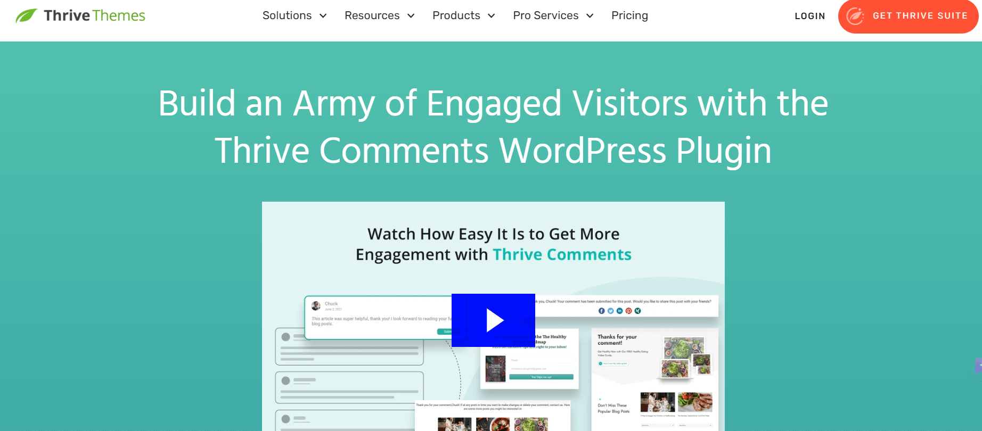Expand the Pro Services dropdown chevron
This screenshot has height=431, width=982.
click(x=590, y=16)
